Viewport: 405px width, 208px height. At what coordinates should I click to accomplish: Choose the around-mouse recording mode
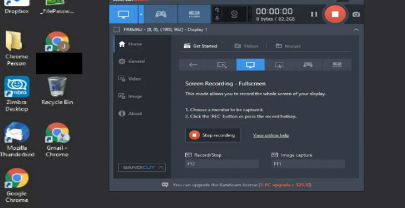[279, 64]
